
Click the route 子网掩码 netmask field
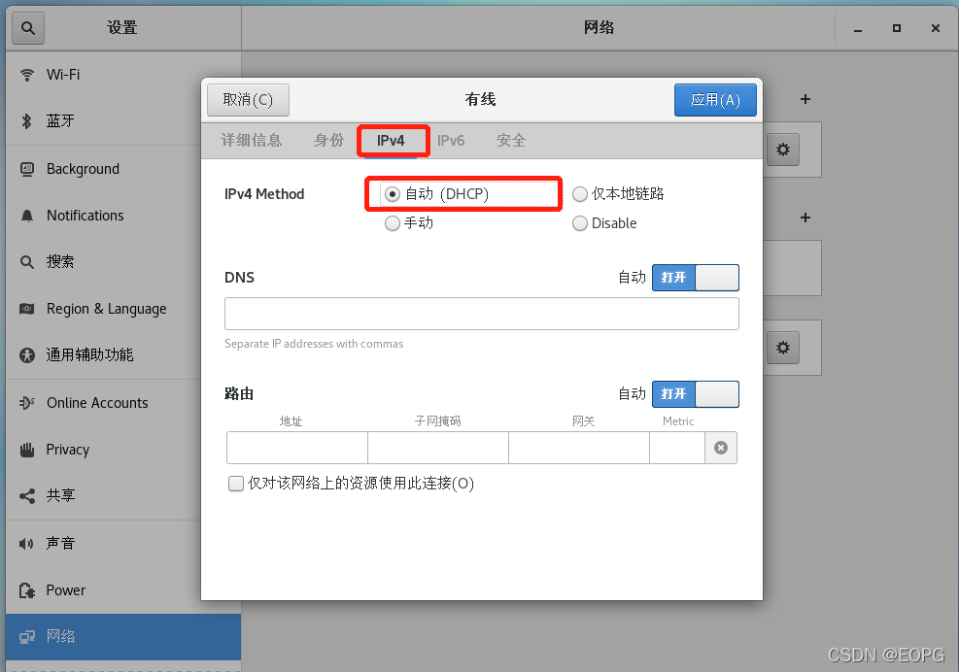tap(438, 448)
